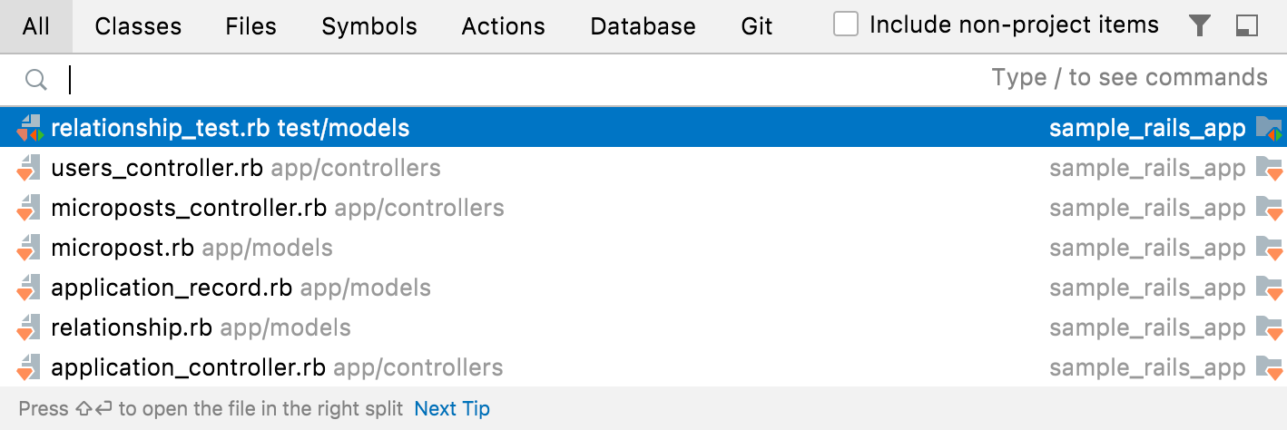Screen dimensions: 1287x430
Task: Click the users_controller.rb Ruby file icon
Action: click(29, 168)
